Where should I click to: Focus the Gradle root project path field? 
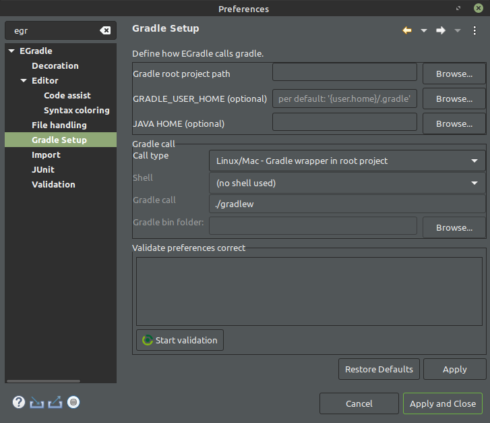pyautogui.click(x=344, y=72)
